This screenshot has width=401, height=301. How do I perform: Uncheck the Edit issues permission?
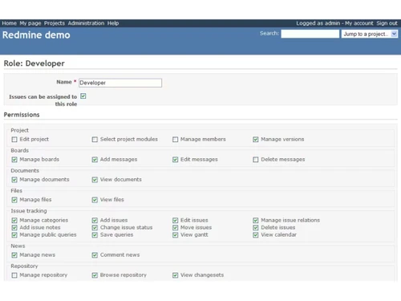point(176,220)
